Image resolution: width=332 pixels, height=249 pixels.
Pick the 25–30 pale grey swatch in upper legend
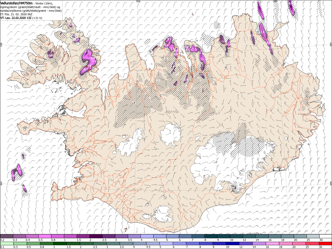tap(313, 236)
